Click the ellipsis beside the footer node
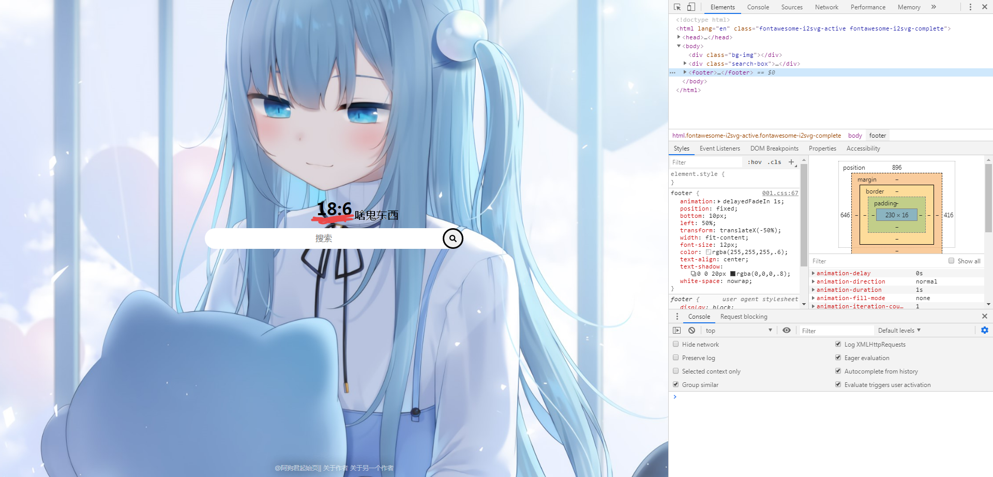 pyautogui.click(x=673, y=73)
